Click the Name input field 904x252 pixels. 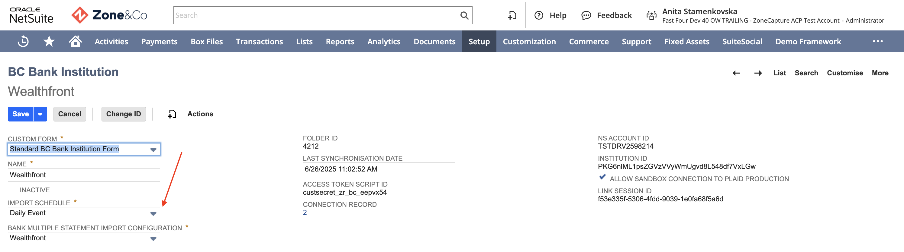(84, 175)
